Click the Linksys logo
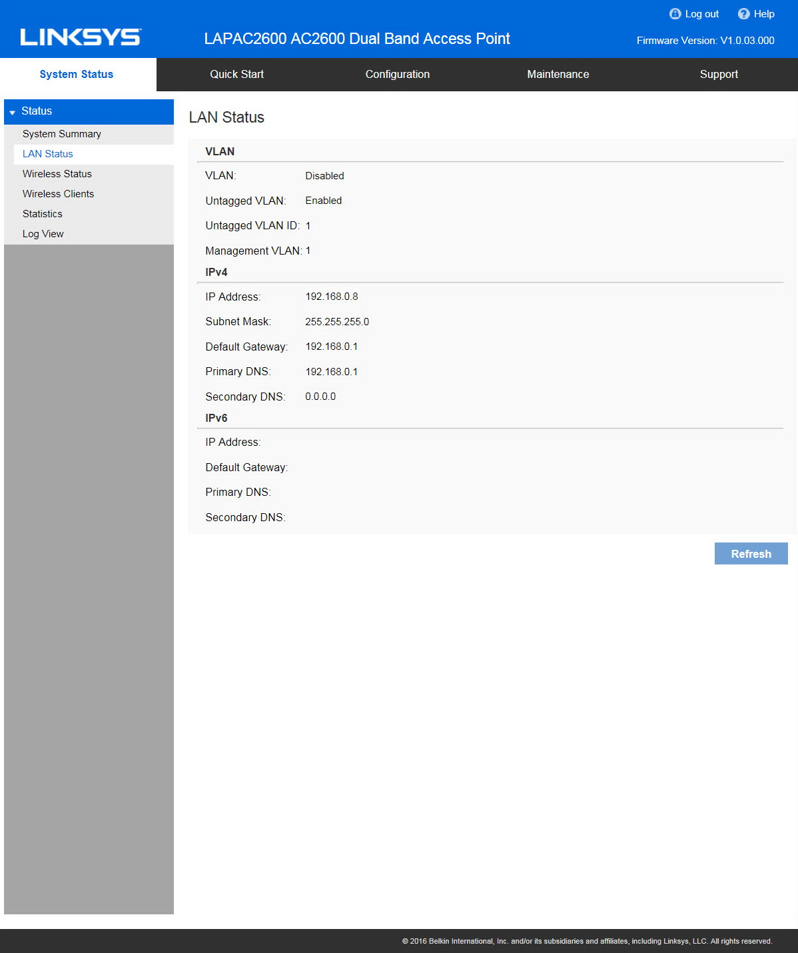798x953 pixels. (x=81, y=37)
